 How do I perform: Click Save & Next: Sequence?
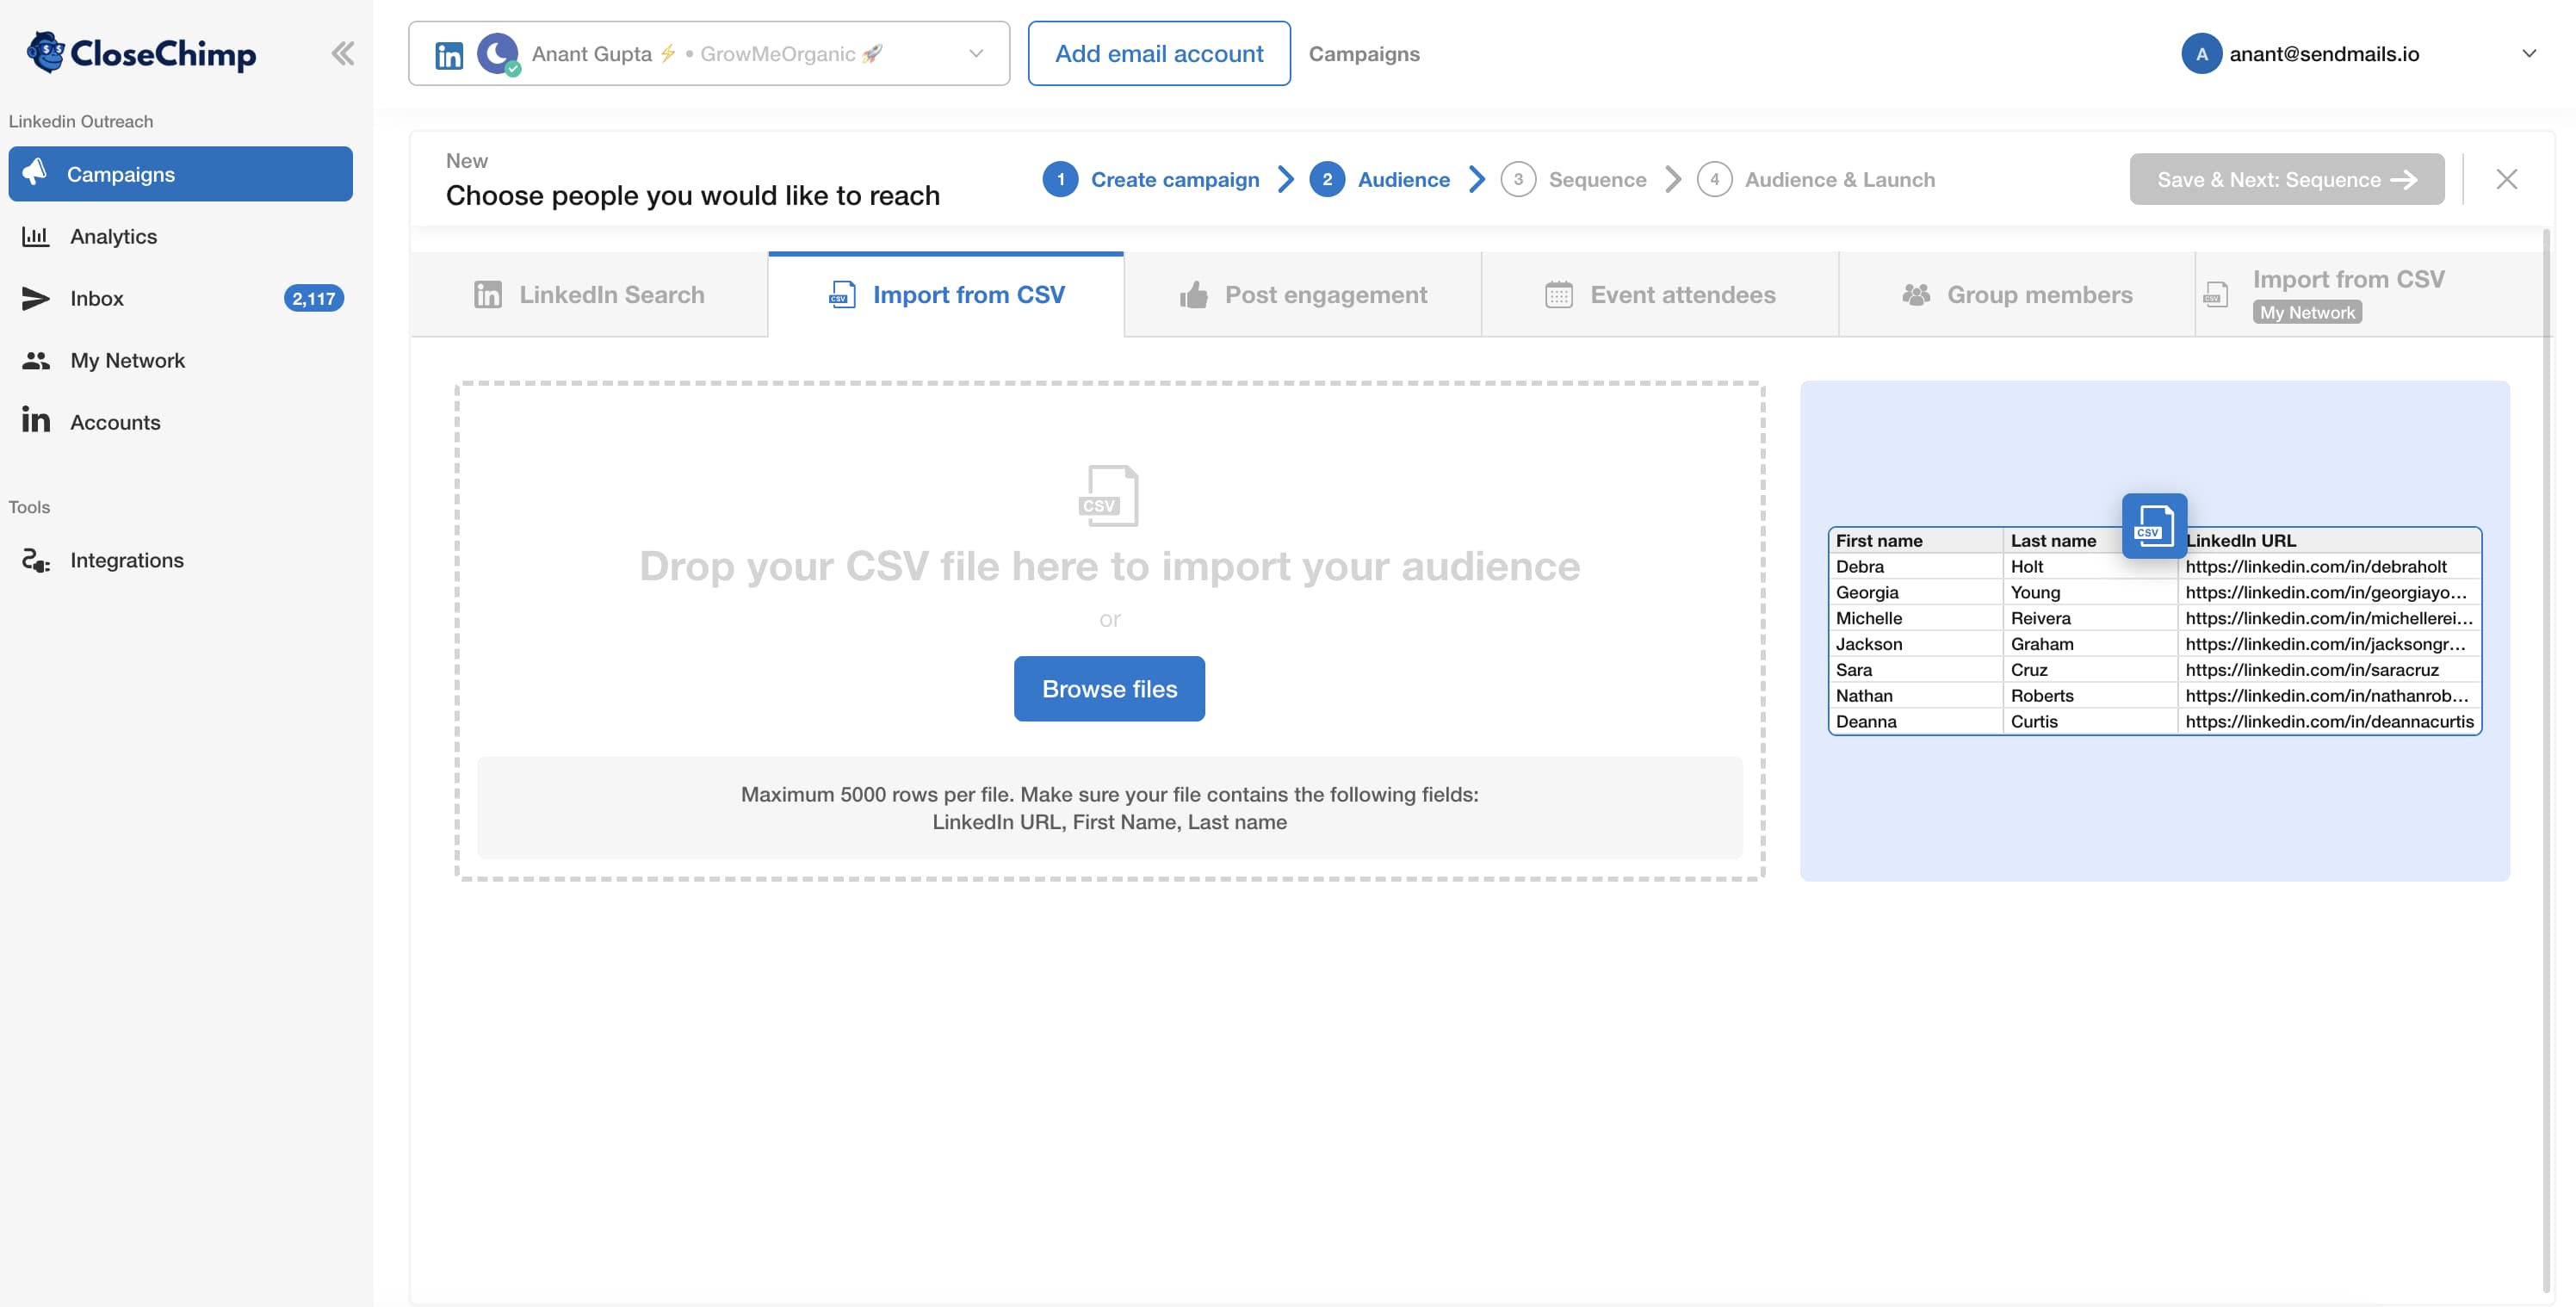(2287, 179)
